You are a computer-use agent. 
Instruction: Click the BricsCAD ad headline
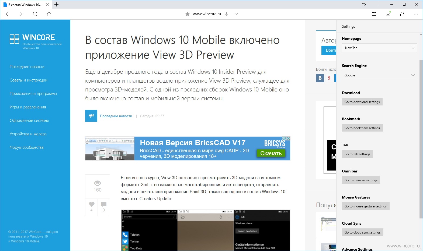(x=193, y=143)
